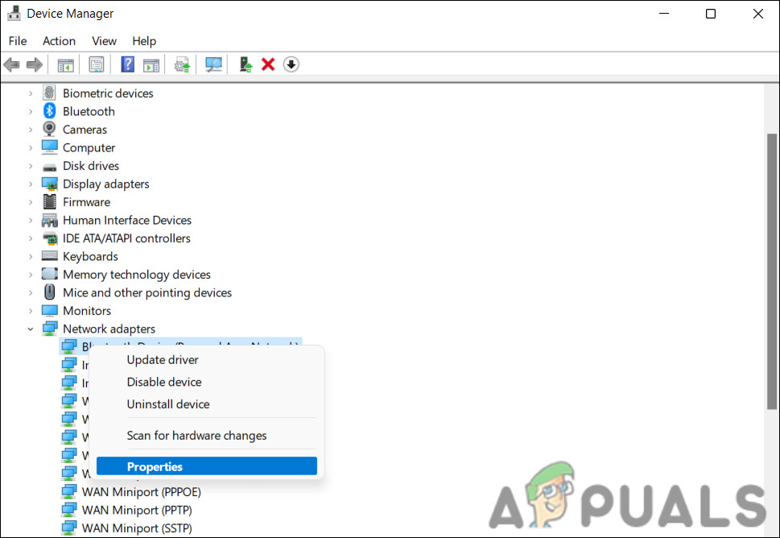Click the vertical scrollbar thumb
The height and width of the screenshot is (538, 780).
771,271
